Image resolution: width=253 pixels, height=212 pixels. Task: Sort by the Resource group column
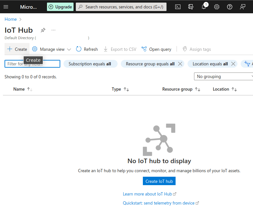click(181, 89)
